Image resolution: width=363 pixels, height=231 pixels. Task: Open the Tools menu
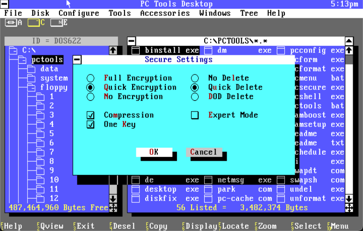120,13
